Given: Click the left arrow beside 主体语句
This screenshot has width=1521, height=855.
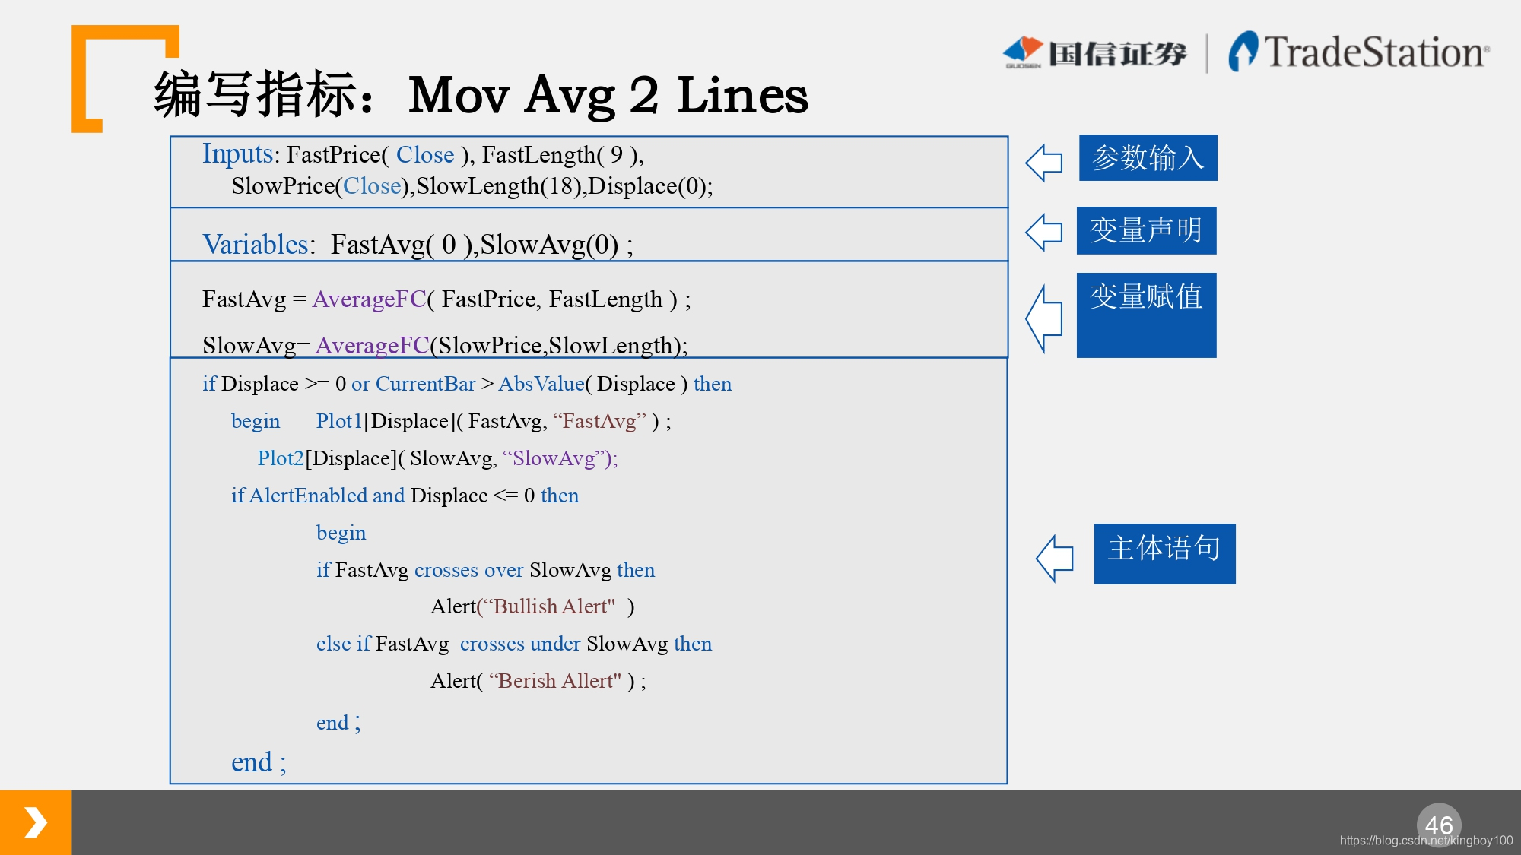Looking at the screenshot, I should click(1055, 558).
